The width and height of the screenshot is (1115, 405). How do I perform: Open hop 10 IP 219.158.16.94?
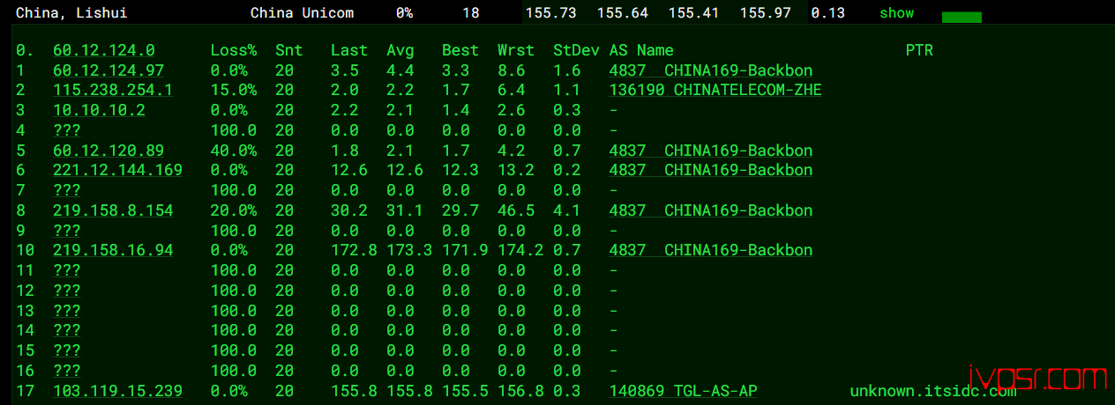[x=113, y=250]
